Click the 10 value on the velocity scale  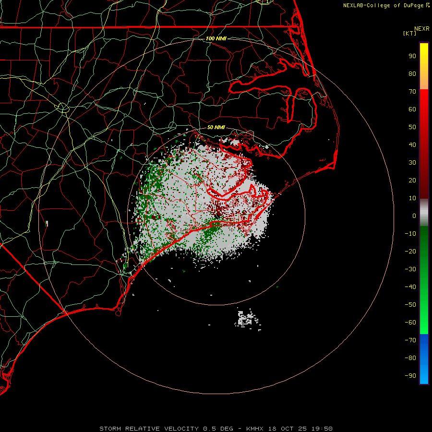(412, 198)
